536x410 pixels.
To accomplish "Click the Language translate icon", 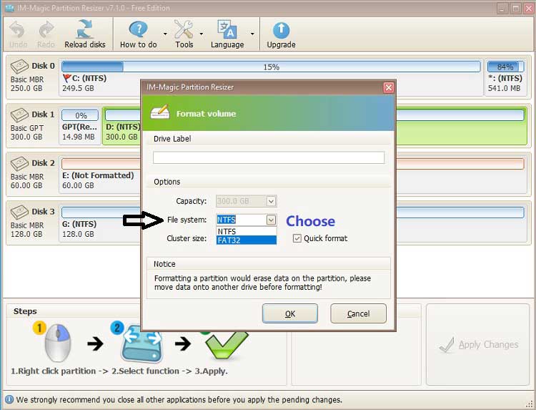I will (227, 29).
